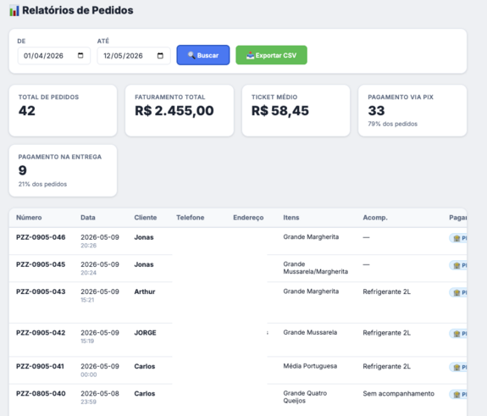Select order number PZZ-0905-041
This screenshot has width=487, height=416.
pos(40,366)
